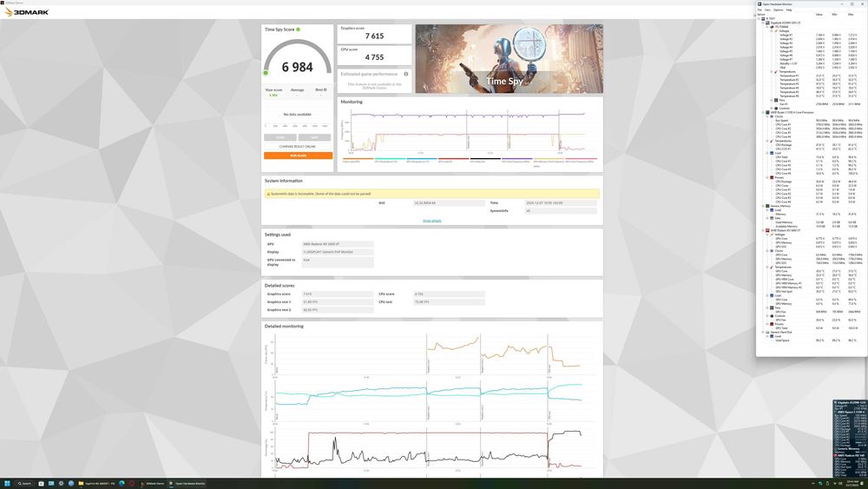Image resolution: width=868 pixels, height=489 pixels.
Task: Open the Show details link in System information
Action: pos(431,221)
